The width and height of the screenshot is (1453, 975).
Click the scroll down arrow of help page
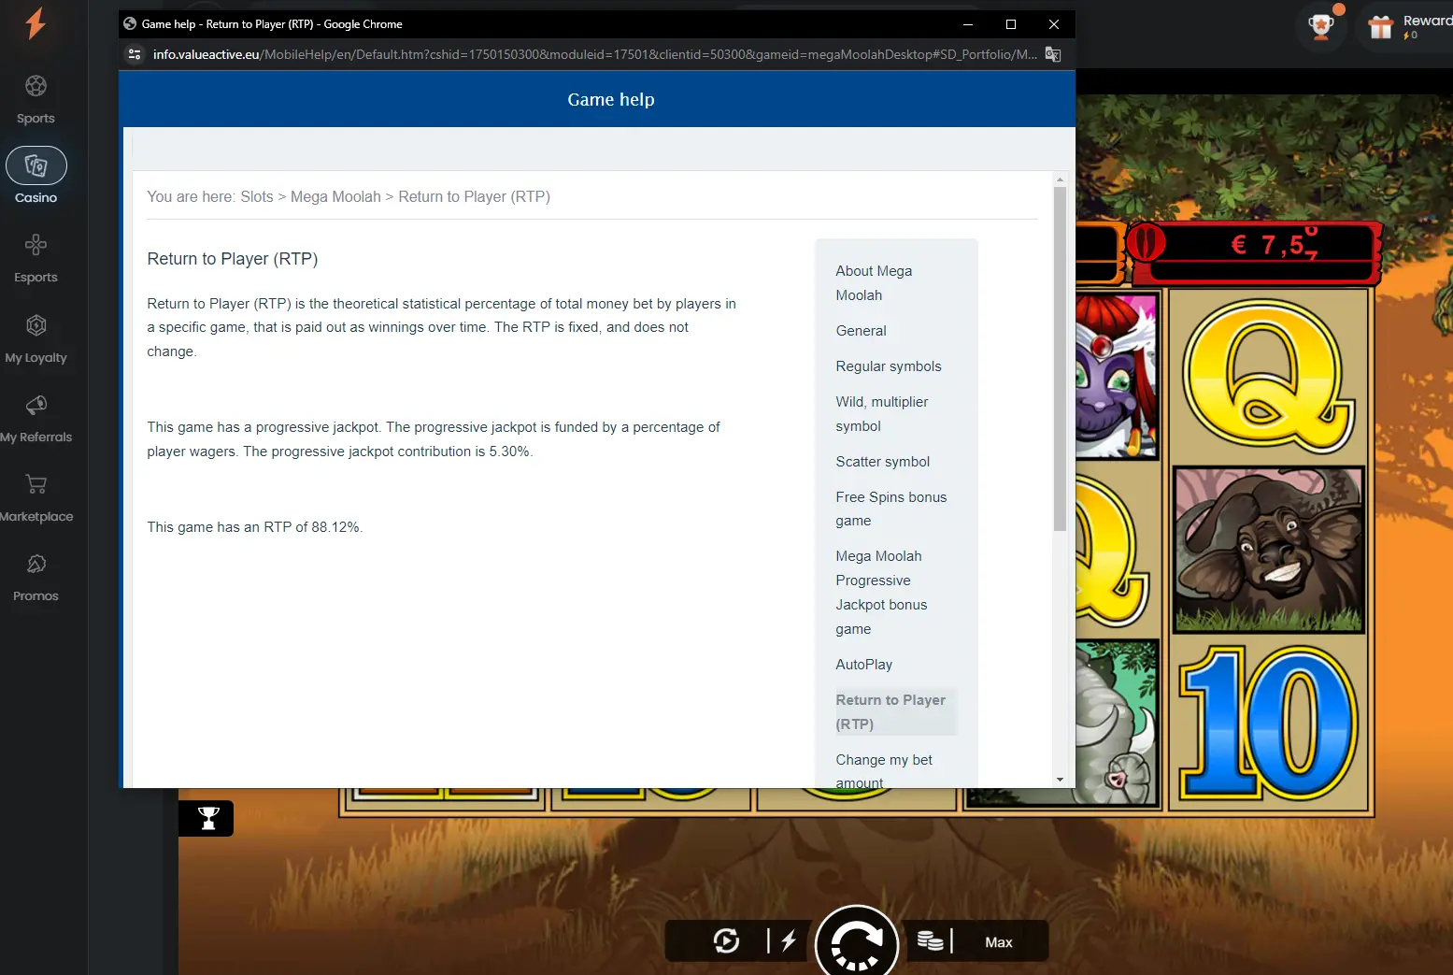[1060, 779]
